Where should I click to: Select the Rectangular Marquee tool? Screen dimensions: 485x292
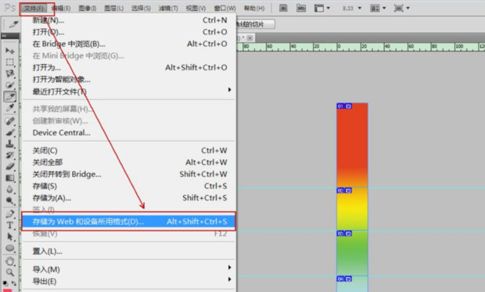coord(10,63)
